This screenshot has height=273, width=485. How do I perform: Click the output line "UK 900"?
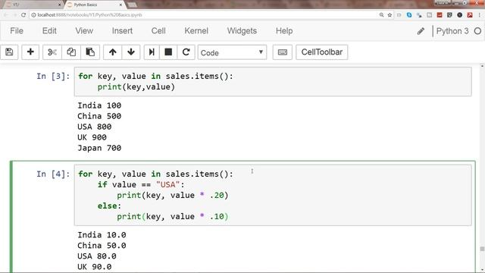(92, 137)
